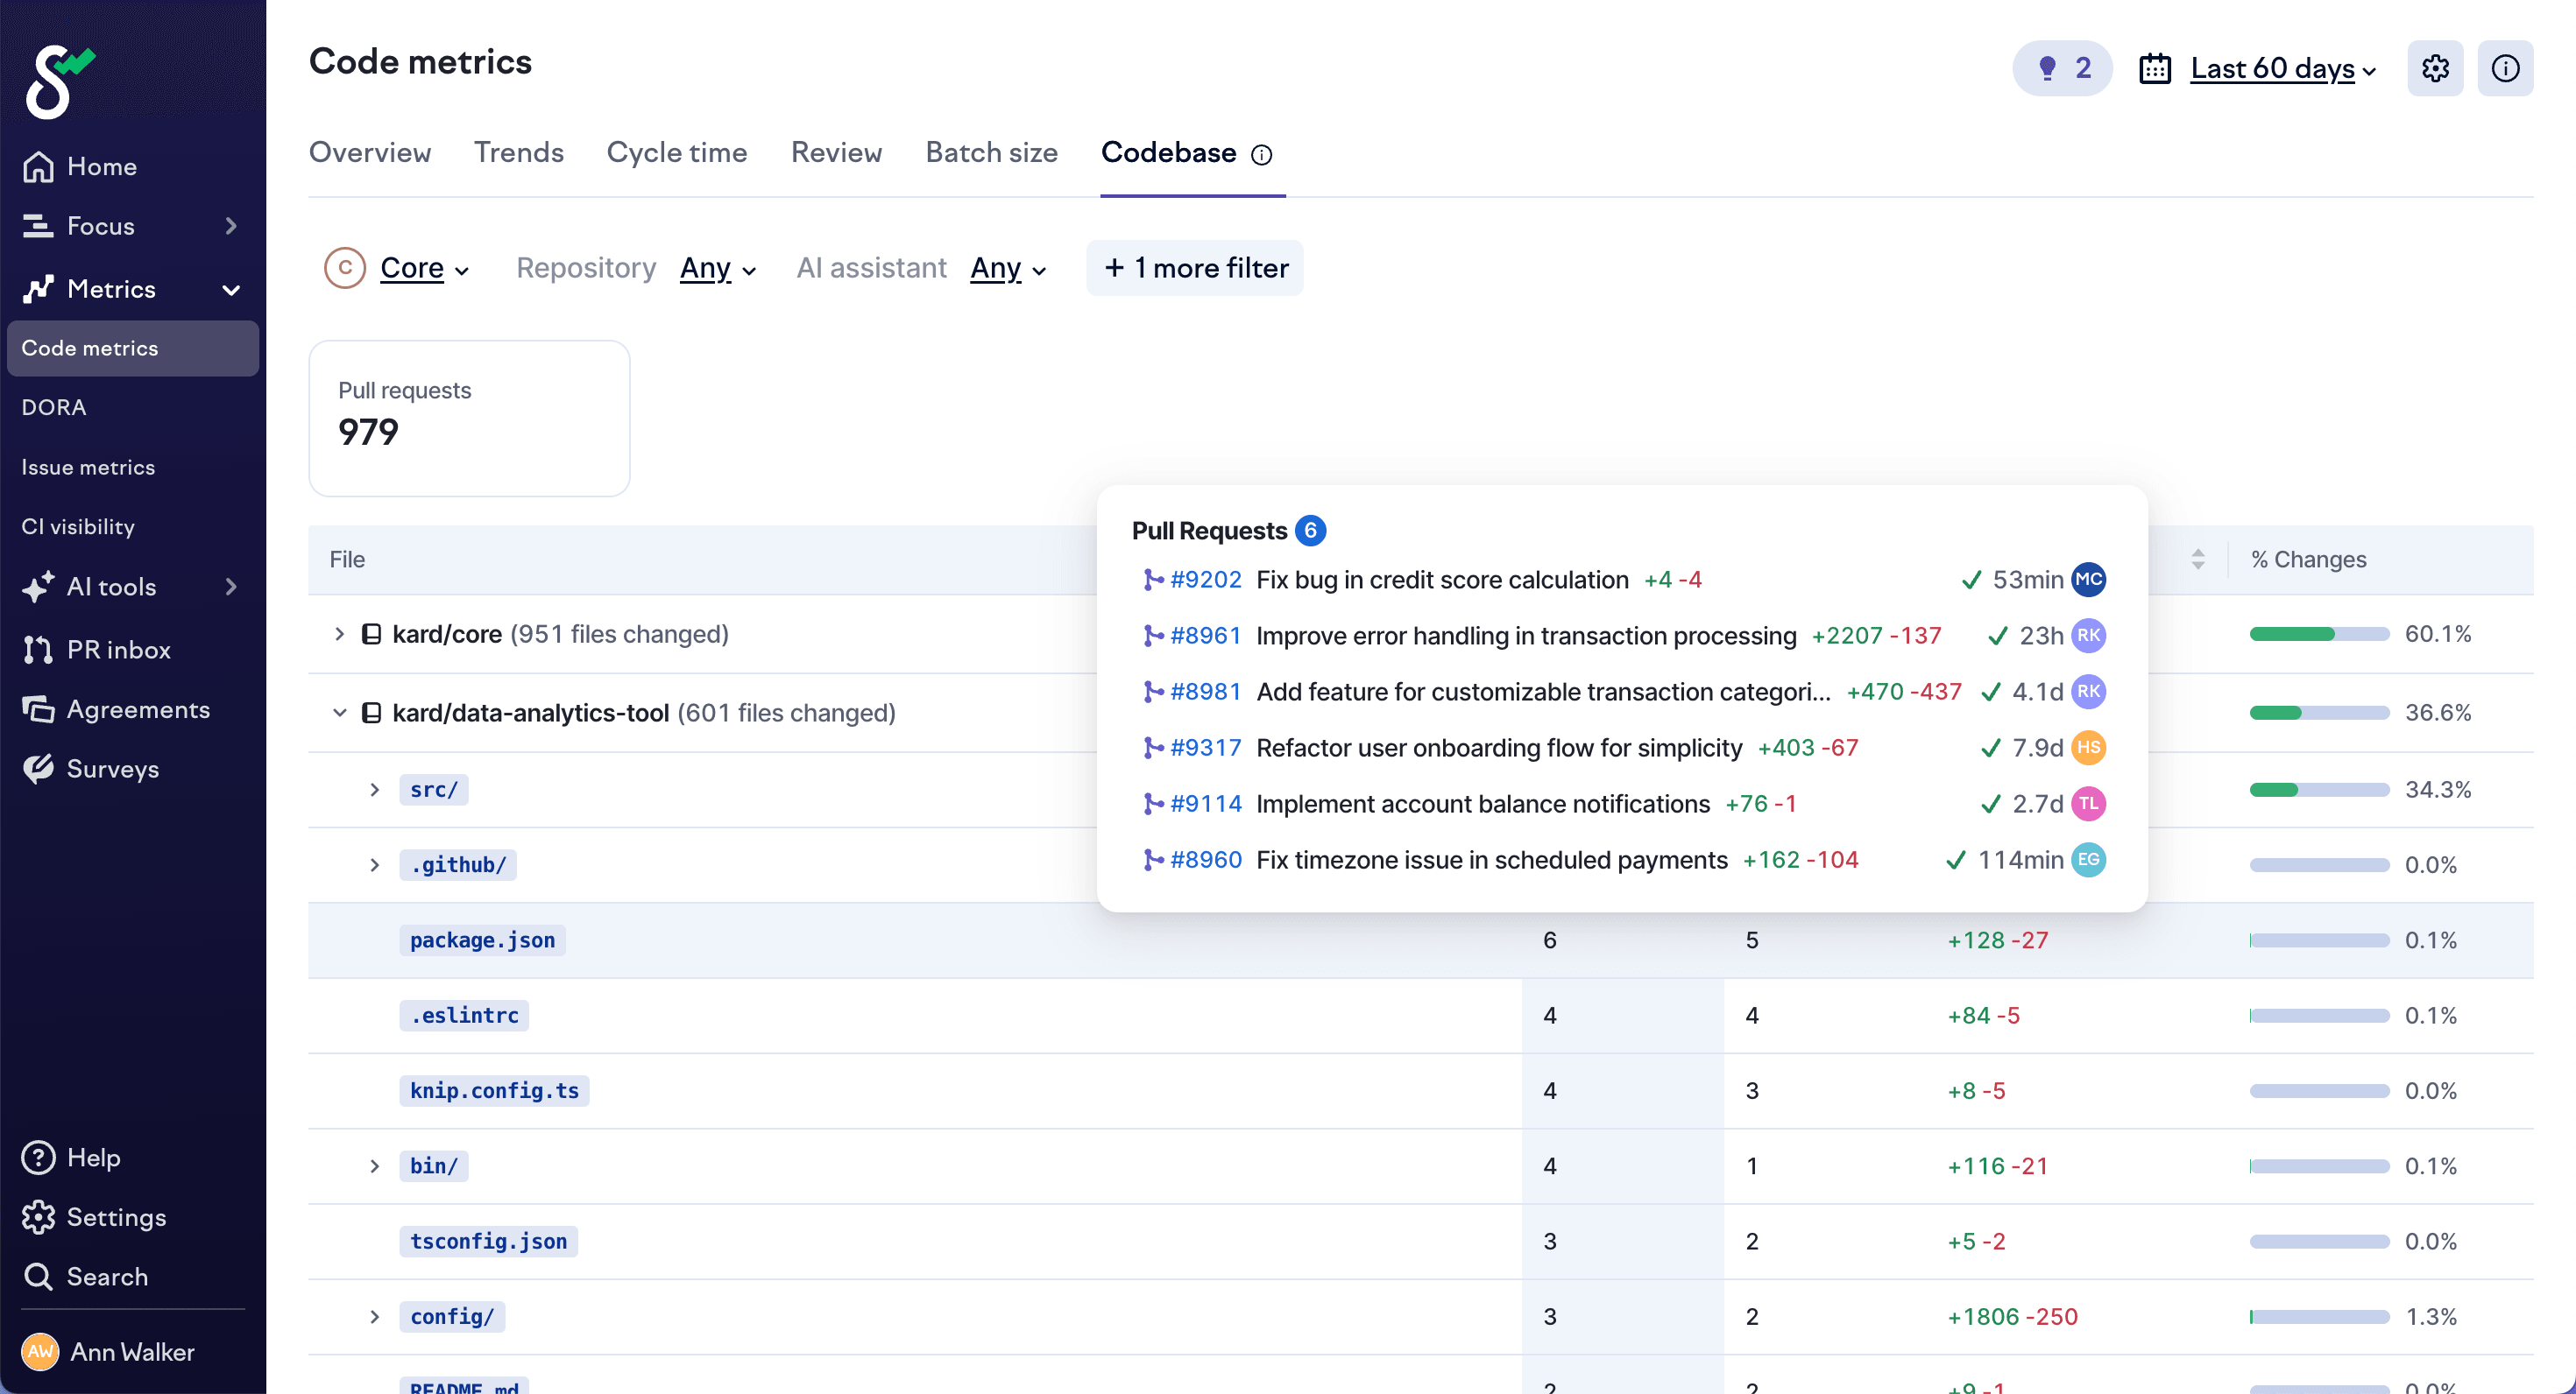Expand the kard/core repository row
The height and width of the screenshot is (1394, 2576).
[339, 634]
